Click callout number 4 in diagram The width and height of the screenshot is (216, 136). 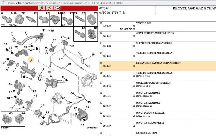(x=7, y=70)
